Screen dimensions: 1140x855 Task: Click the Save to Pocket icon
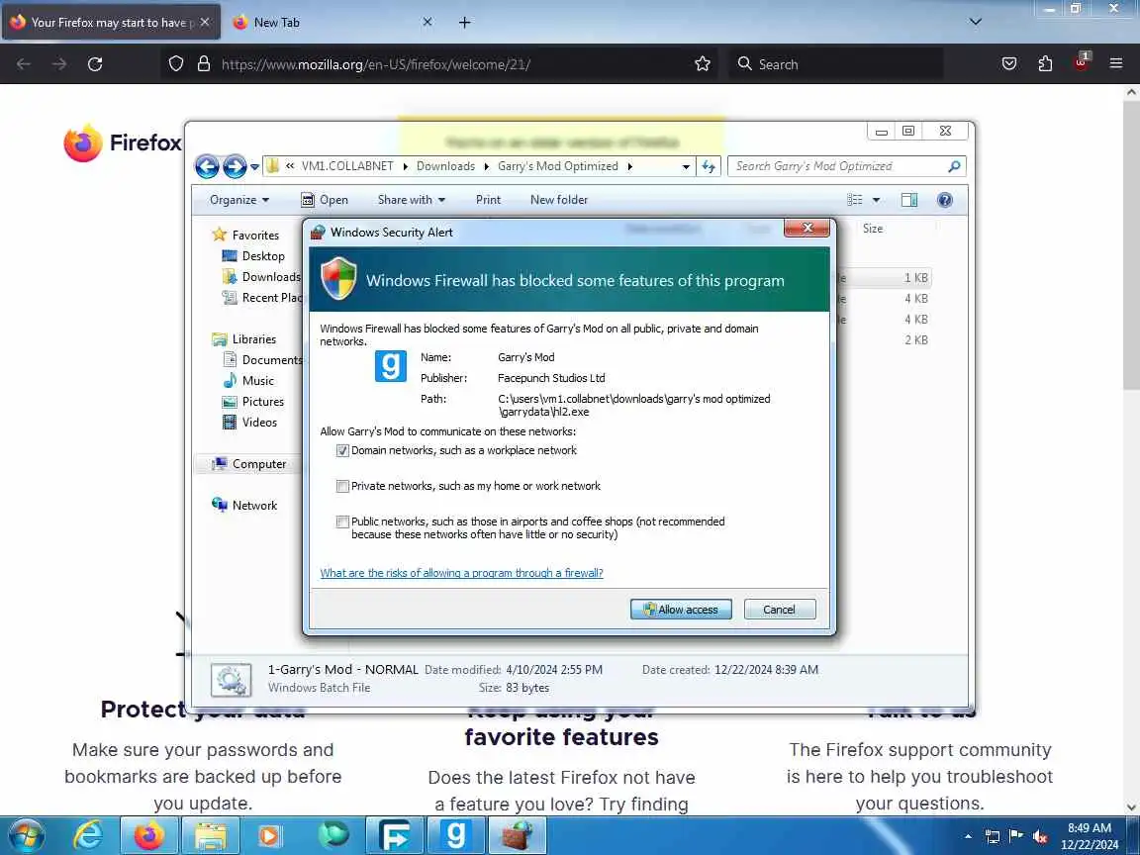click(x=1009, y=64)
